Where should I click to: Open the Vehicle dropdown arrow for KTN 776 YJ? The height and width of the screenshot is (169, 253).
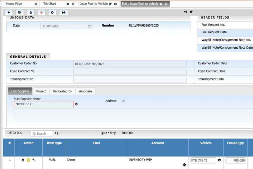tap(220, 160)
